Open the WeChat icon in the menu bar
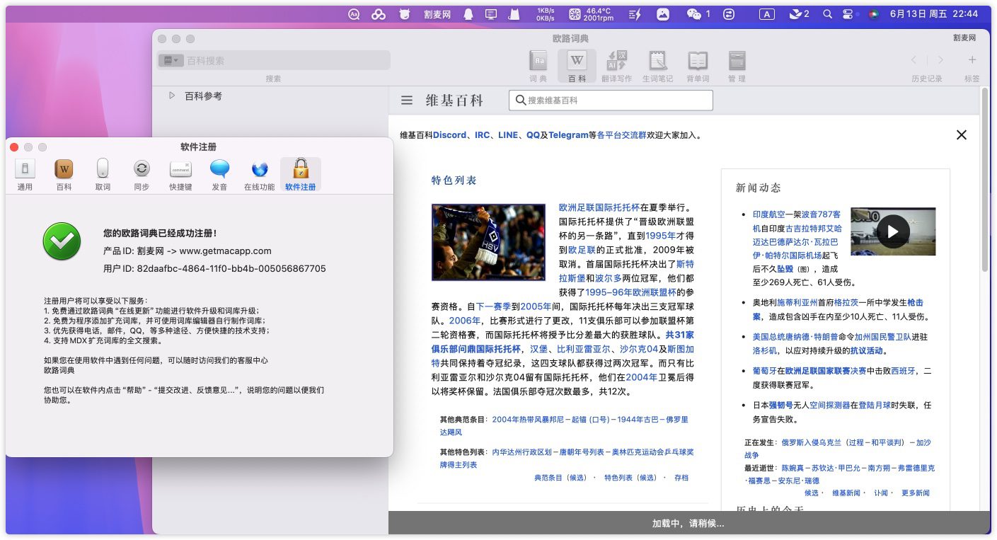 pos(694,14)
